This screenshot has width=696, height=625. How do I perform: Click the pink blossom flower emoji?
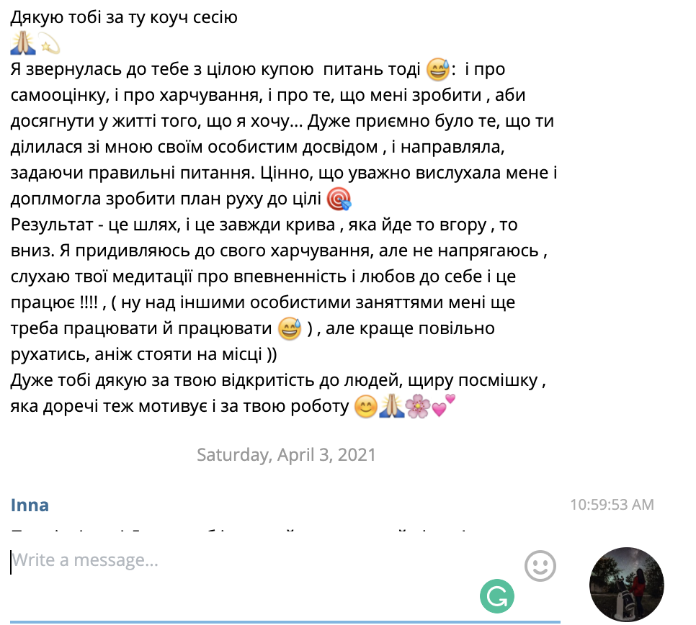[418, 407]
